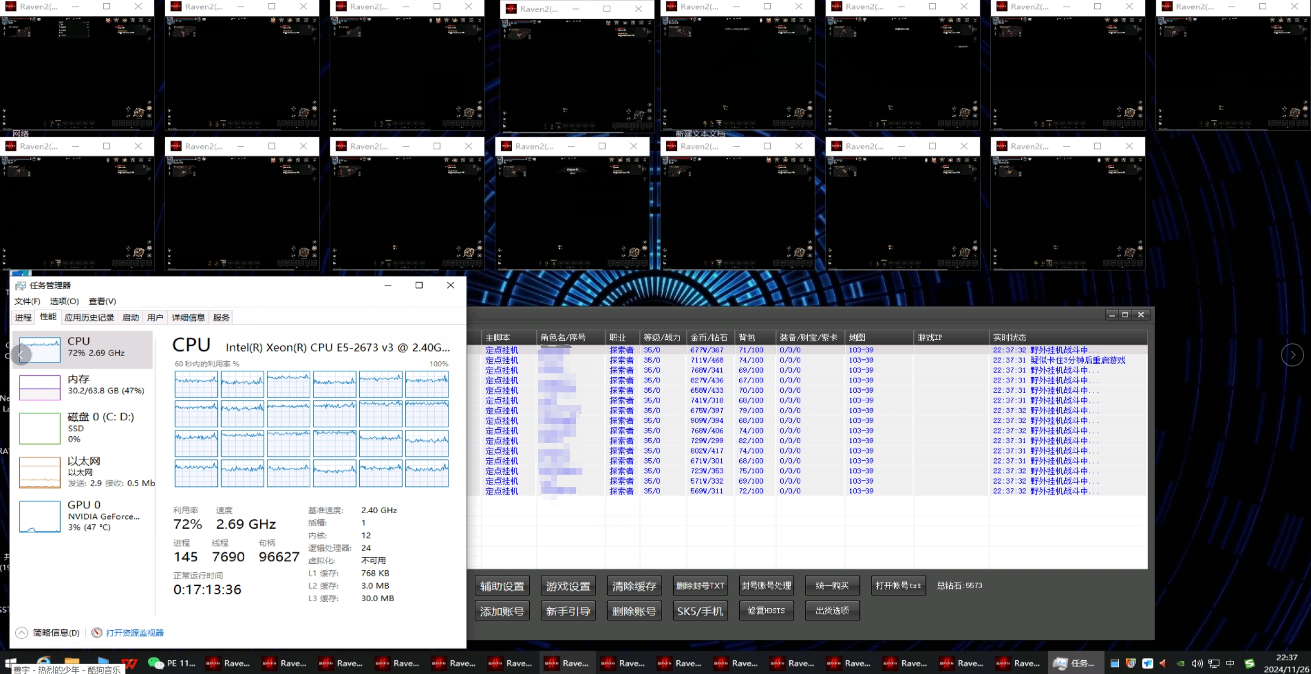
Task: Click the 删除账号 button
Action: [x=634, y=611]
